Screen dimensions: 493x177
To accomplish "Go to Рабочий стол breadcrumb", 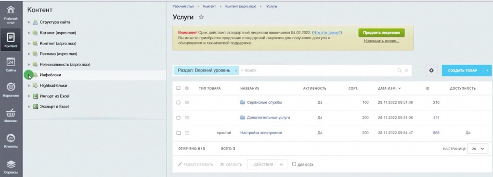I will tap(183, 6).
